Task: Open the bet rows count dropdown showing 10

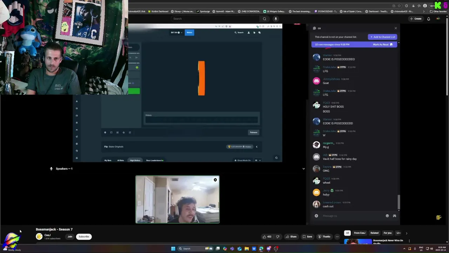Action: (258, 160)
